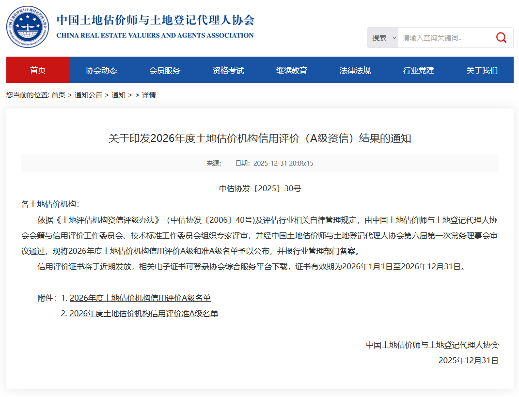The width and height of the screenshot is (519, 397).
Task: Open attachment 2026年度土地估价机构信用评价A级名单
Action: pyautogui.click(x=140, y=298)
